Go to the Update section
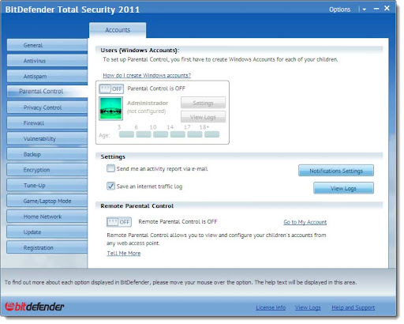404x324 pixels. [x=47, y=232]
